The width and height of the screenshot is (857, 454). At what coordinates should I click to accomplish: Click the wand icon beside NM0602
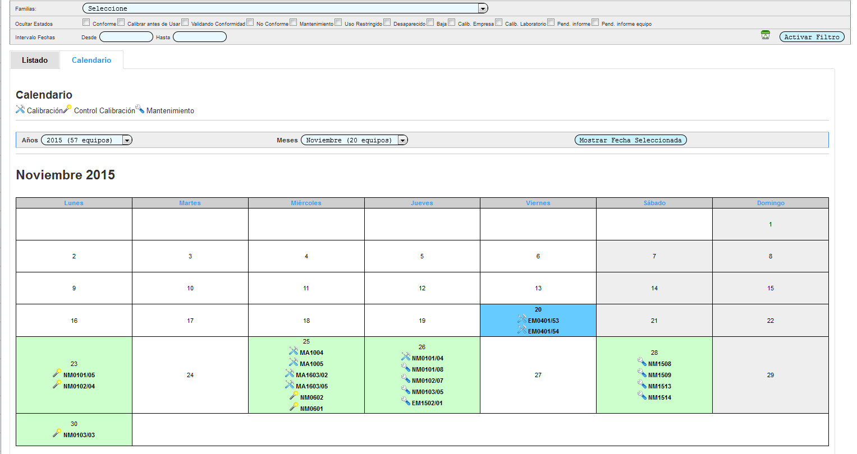pyautogui.click(x=294, y=396)
